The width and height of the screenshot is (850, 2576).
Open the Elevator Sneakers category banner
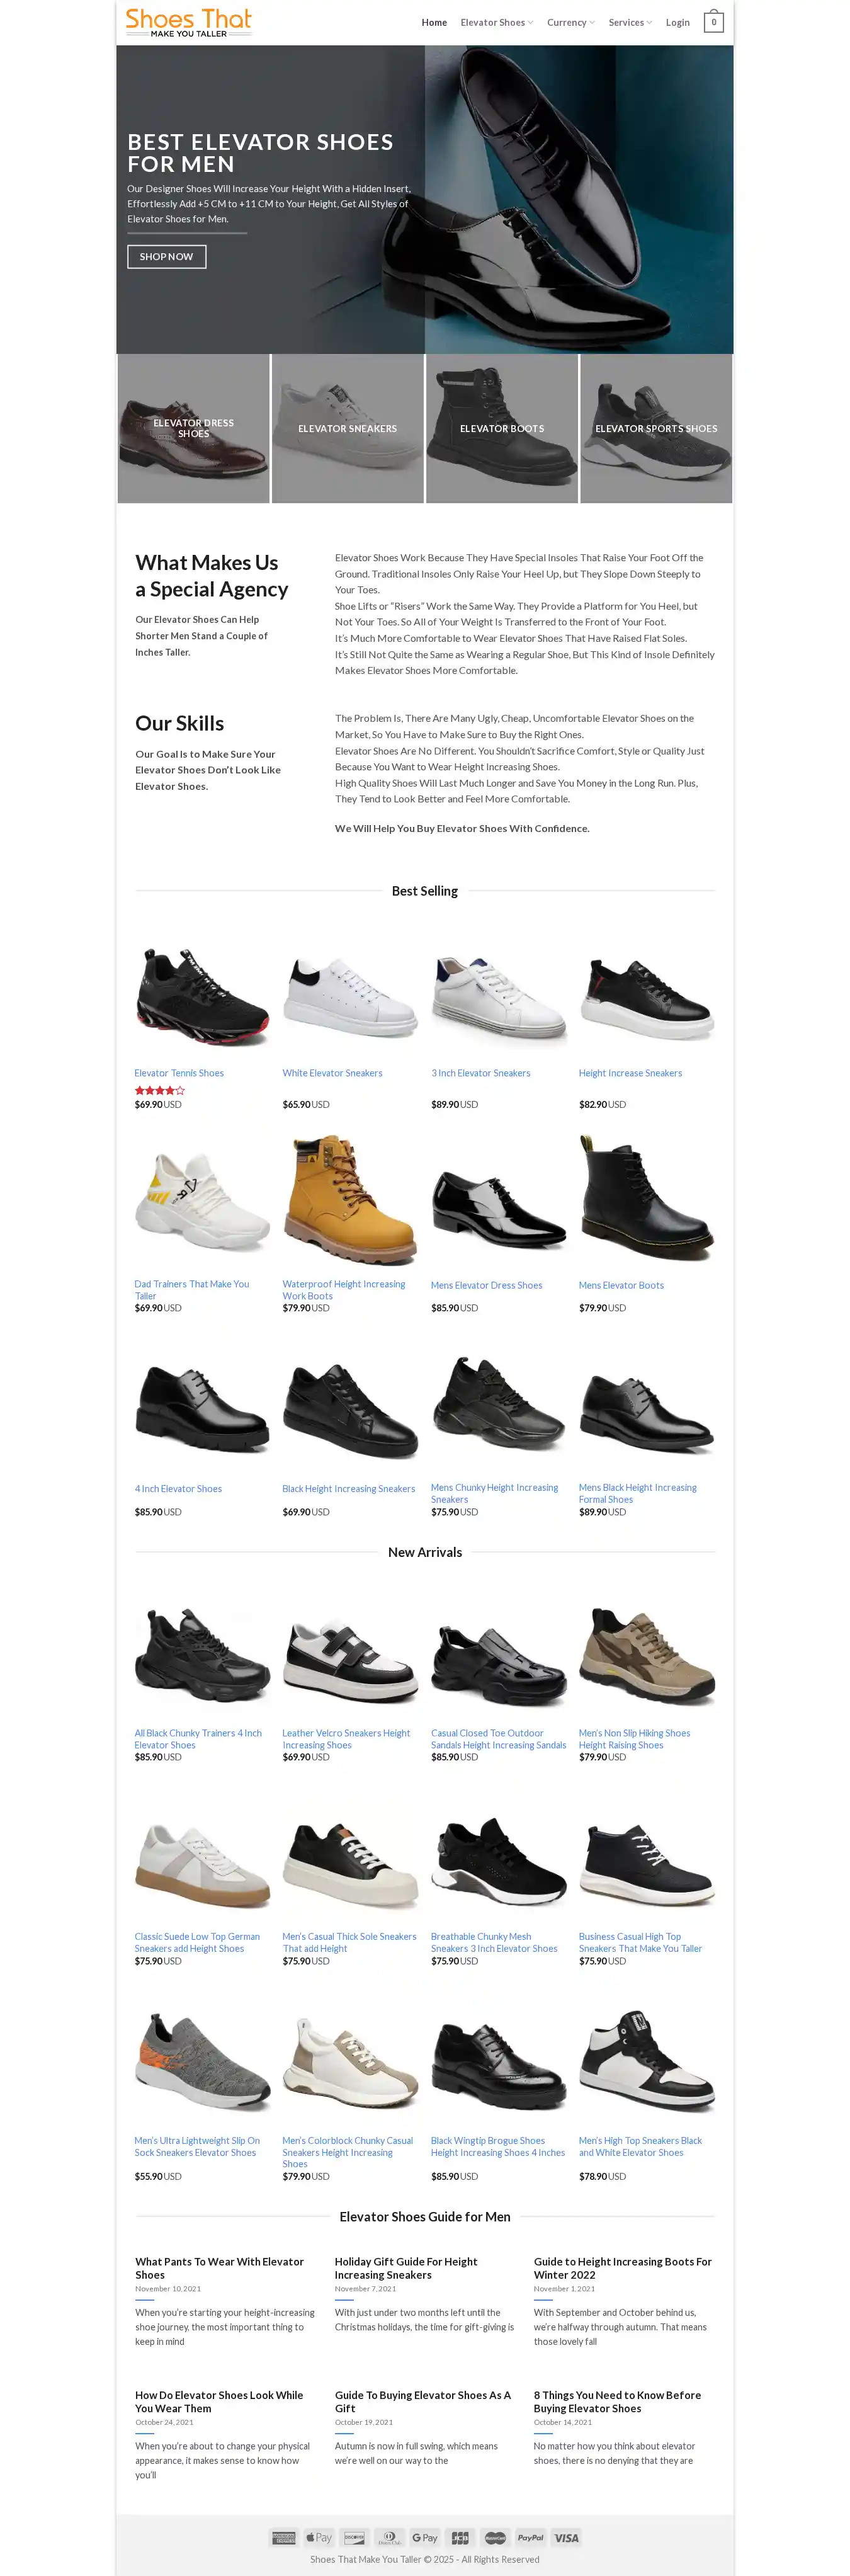[348, 428]
